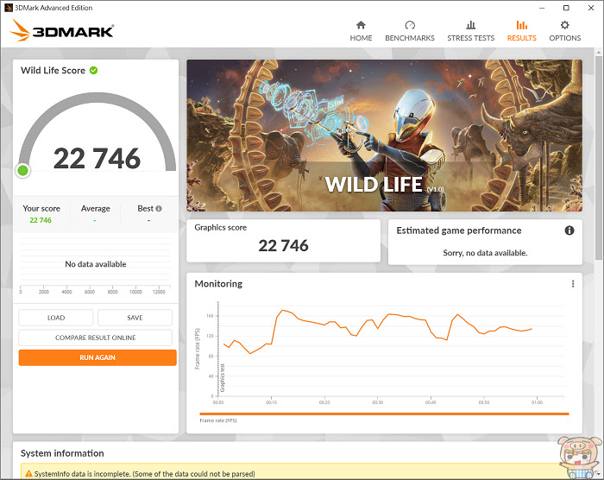Click the Options gear icon
604x480 pixels.
[x=564, y=25]
